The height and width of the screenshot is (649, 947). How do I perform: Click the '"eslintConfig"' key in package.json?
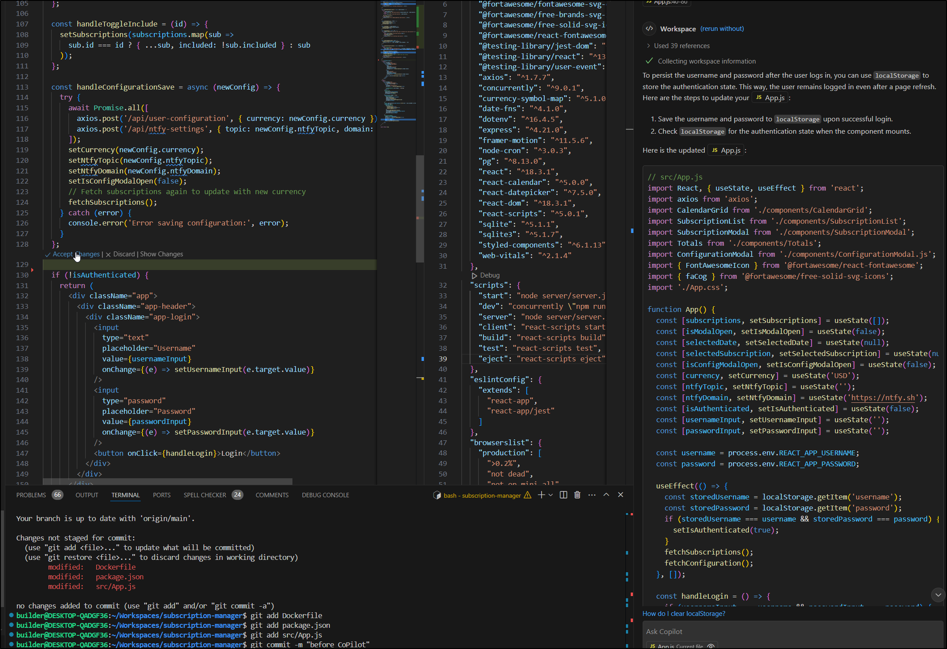(500, 379)
